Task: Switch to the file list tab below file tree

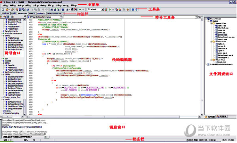Action: (210, 117)
